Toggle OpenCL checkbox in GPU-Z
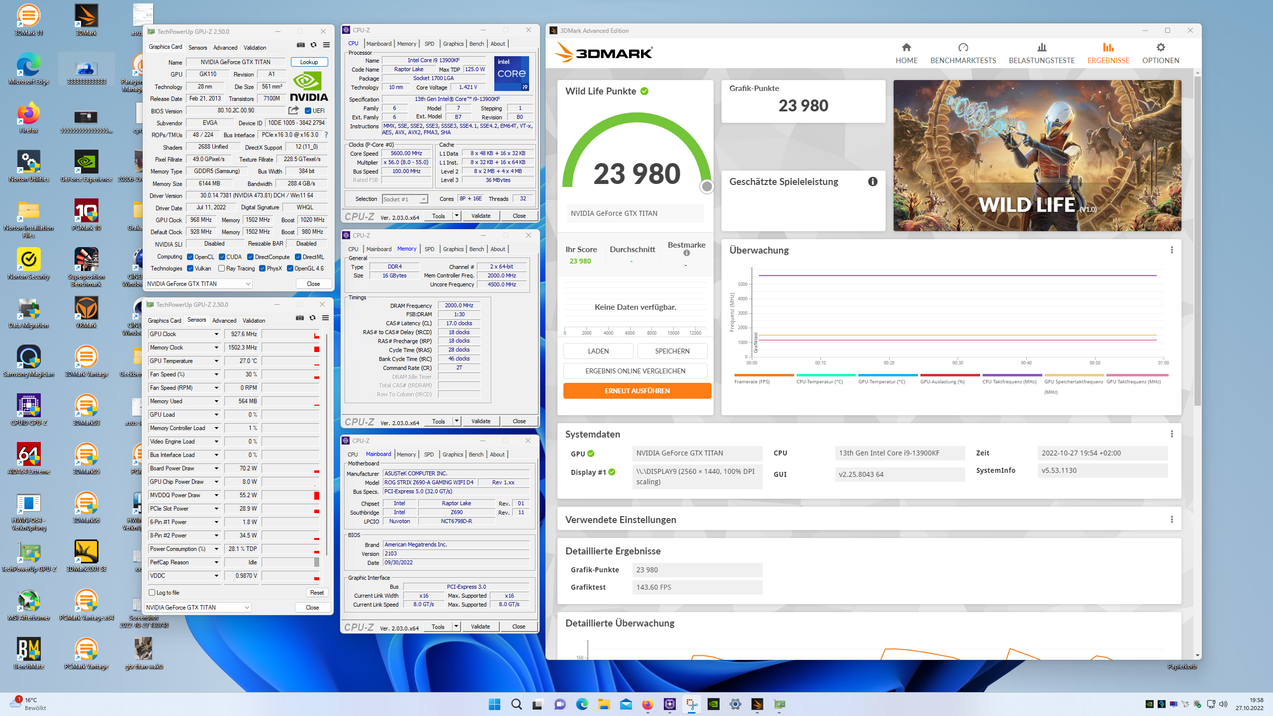 pos(190,257)
